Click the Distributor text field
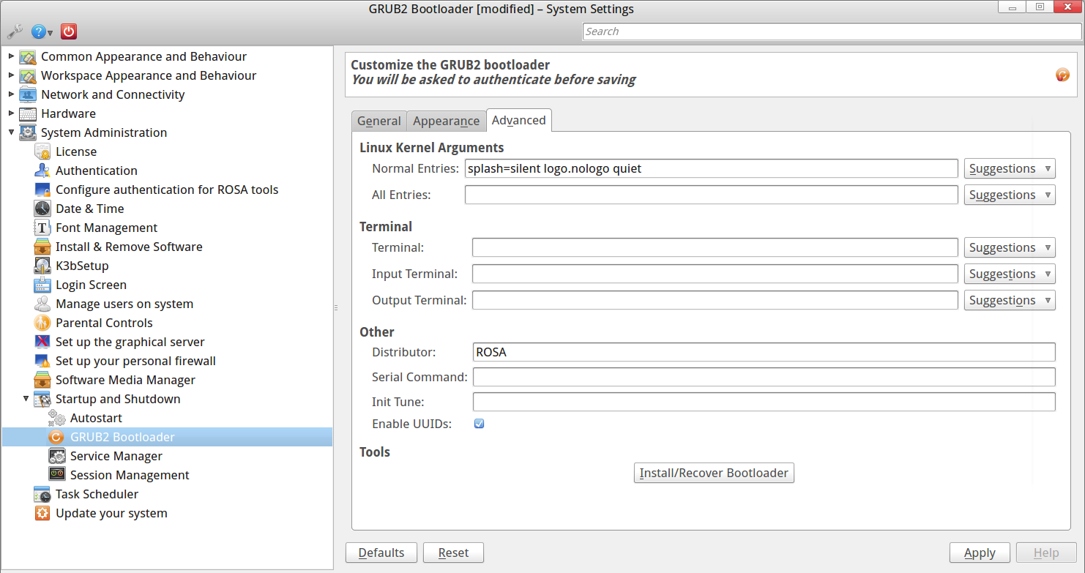This screenshot has width=1085, height=573. 764,352
